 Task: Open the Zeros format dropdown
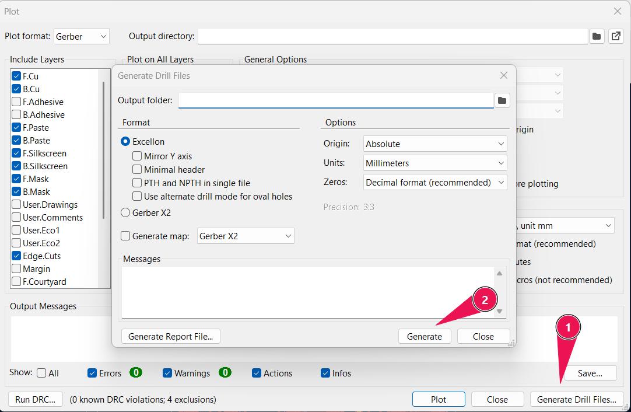click(434, 182)
